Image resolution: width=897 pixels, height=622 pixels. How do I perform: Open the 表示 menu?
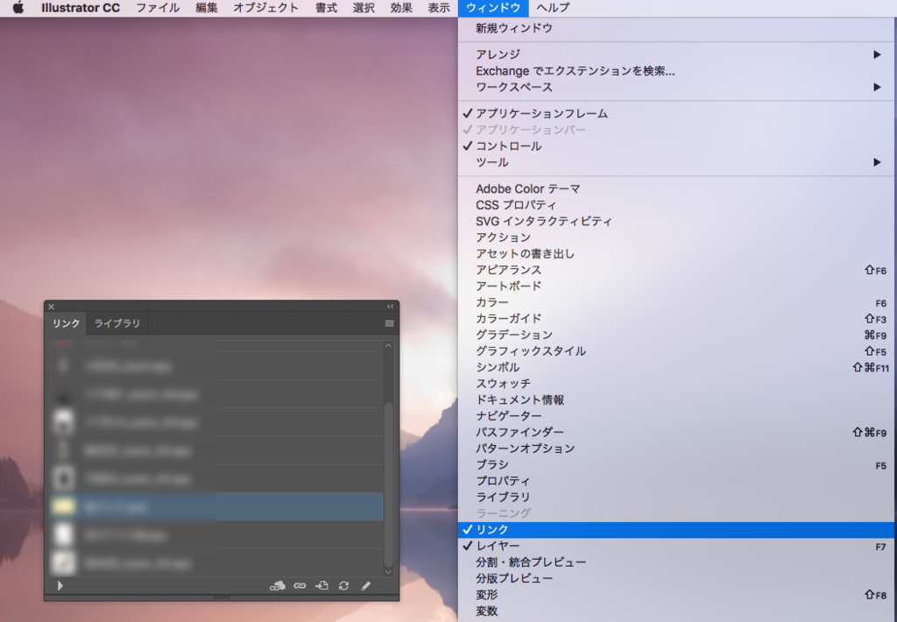[439, 7]
